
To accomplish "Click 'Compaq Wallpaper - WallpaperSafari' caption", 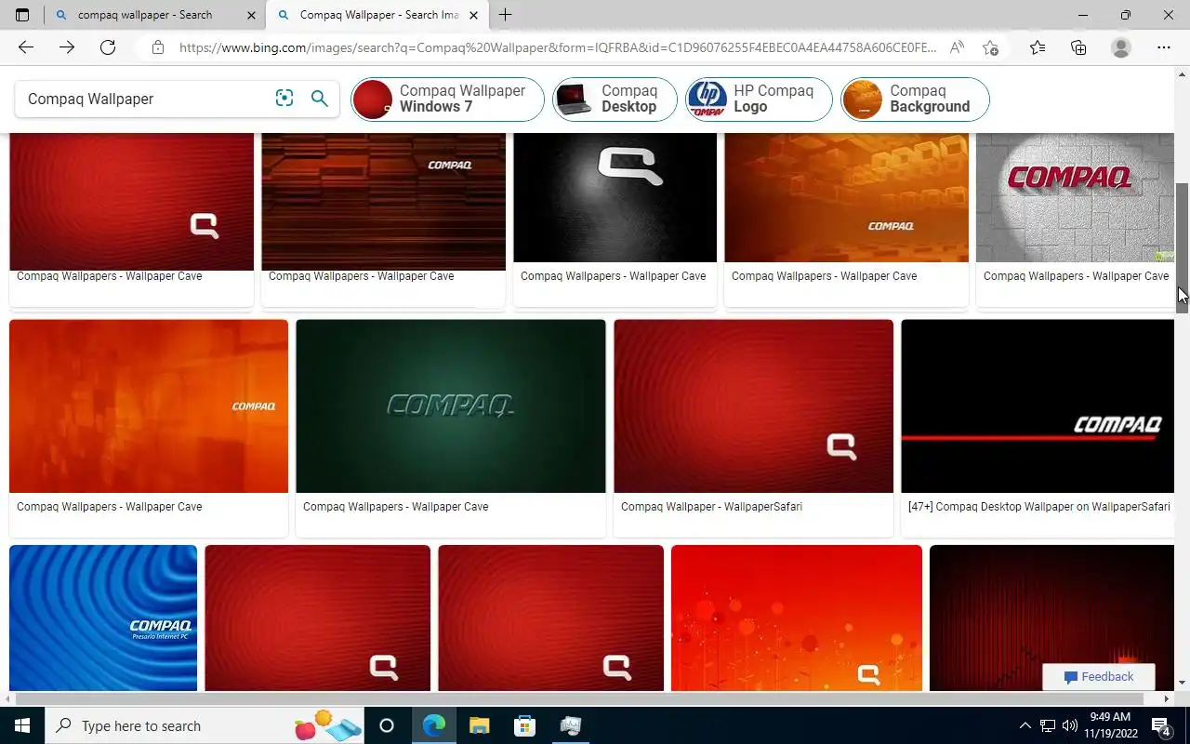I will (x=711, y=507).
